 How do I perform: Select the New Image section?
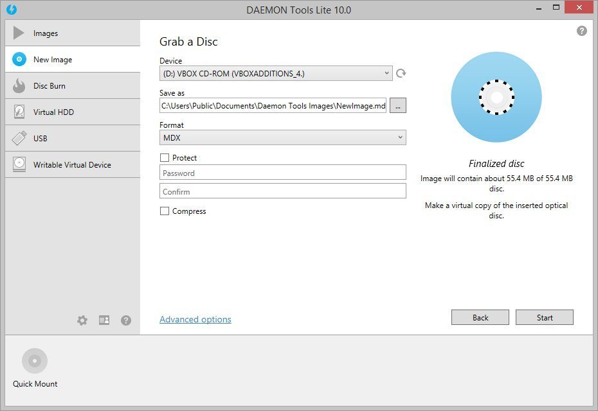tap(54, 59)
